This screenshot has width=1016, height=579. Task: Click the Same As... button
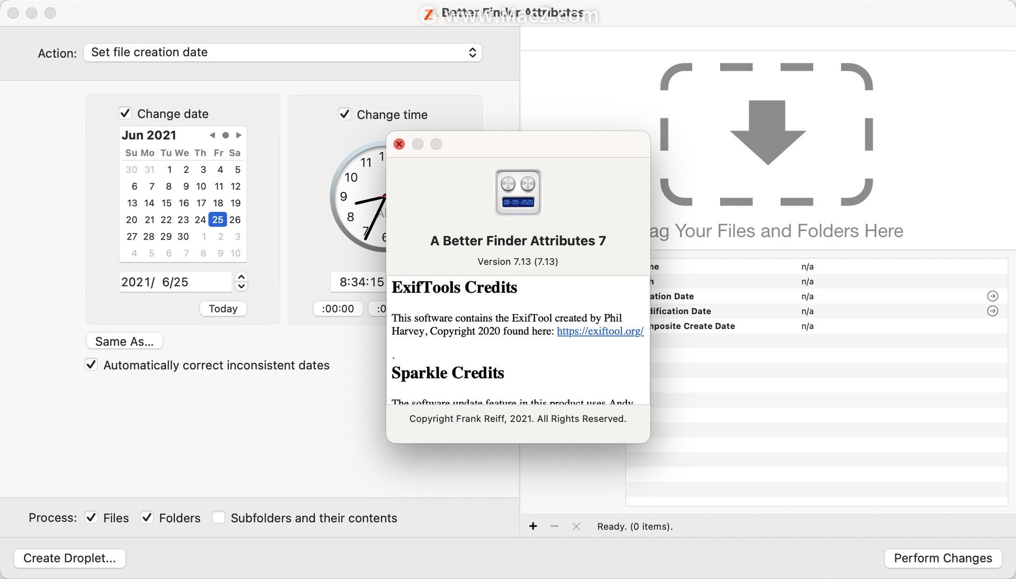124,342
